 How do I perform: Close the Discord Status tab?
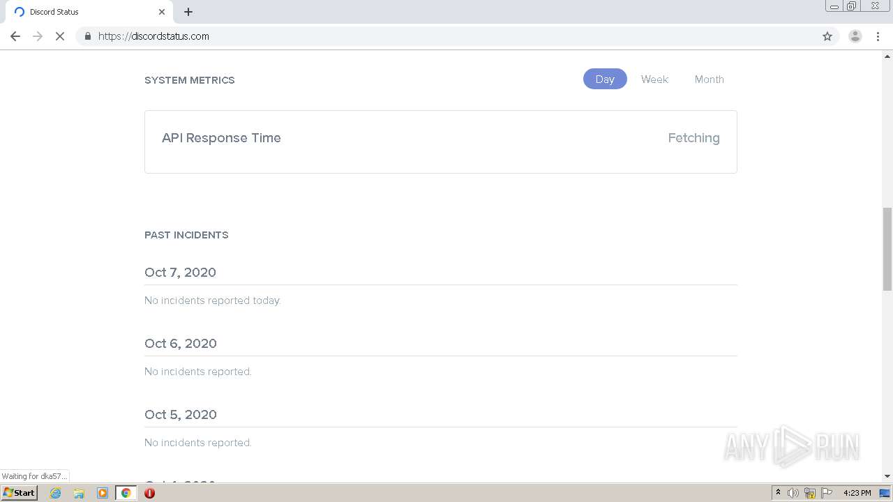click(x=162, y=12)
